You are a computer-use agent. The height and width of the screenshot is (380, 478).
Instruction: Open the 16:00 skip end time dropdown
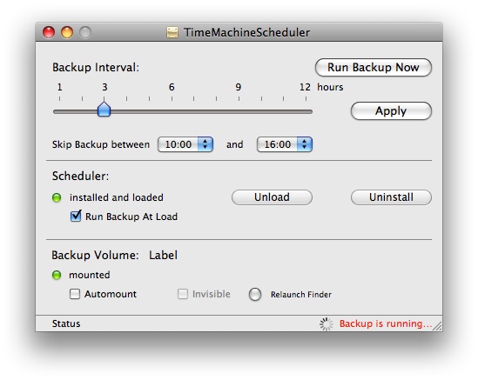click(x=285, y=144)
